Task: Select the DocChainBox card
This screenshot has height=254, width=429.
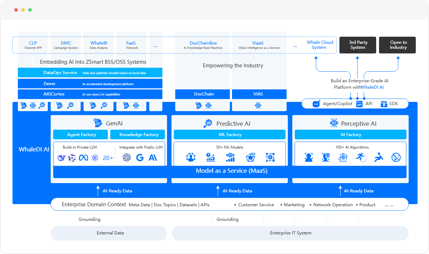Action: pyautogui.click(x=202, y=45)
